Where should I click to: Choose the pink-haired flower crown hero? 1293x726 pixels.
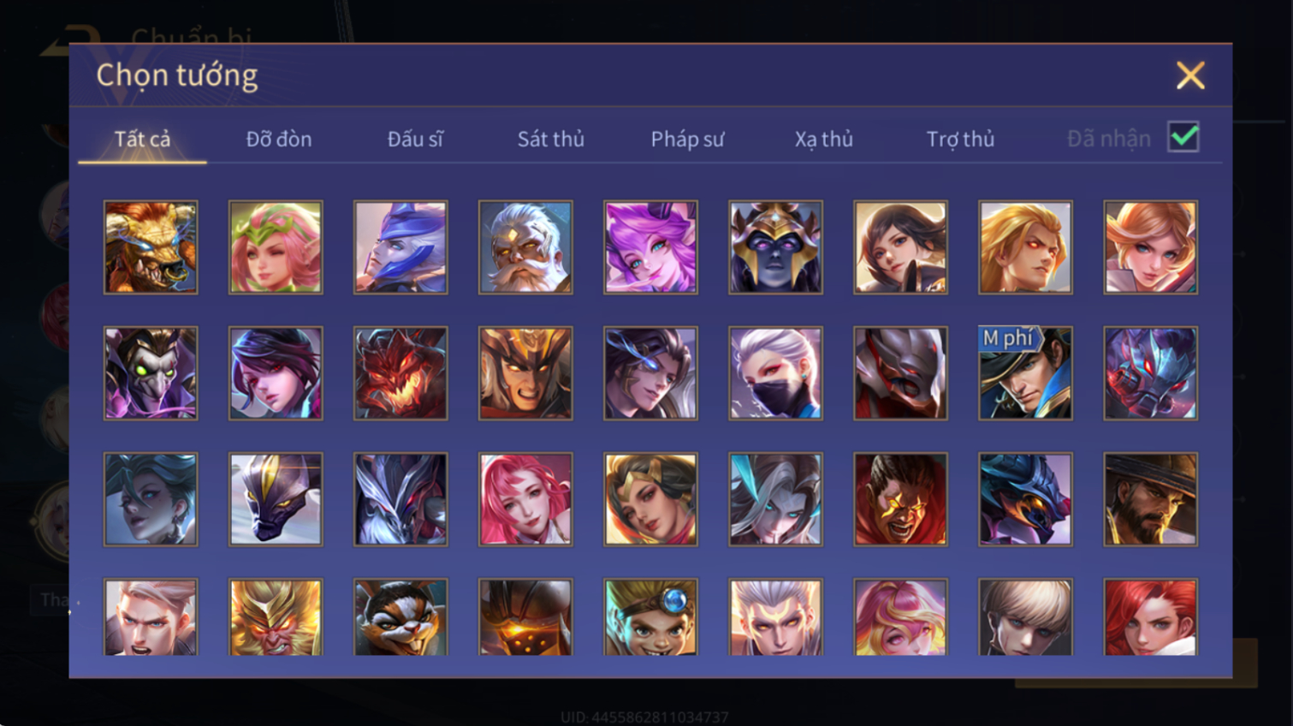276,247
